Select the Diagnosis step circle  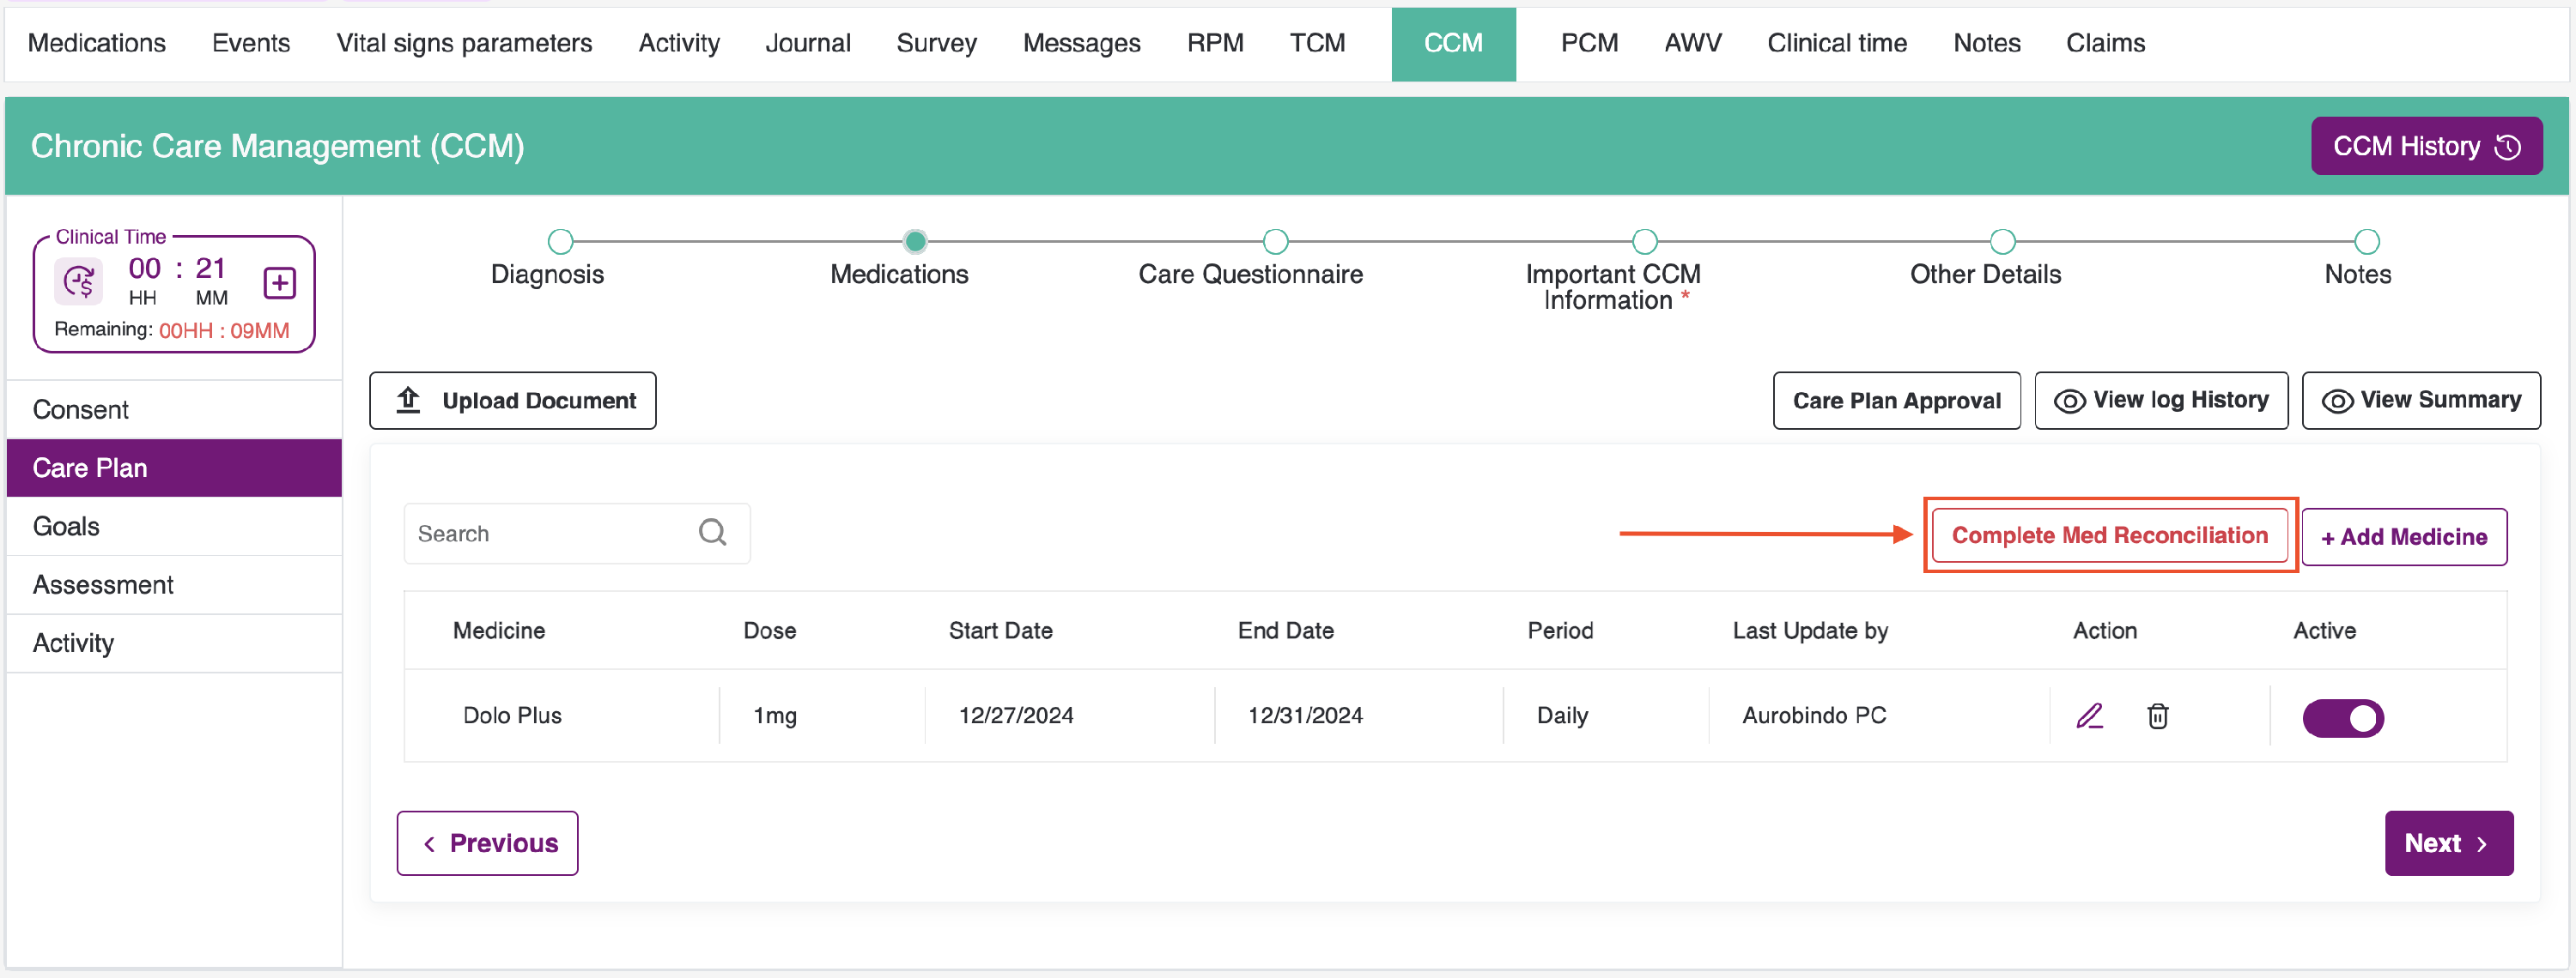(x=560, y=241)
